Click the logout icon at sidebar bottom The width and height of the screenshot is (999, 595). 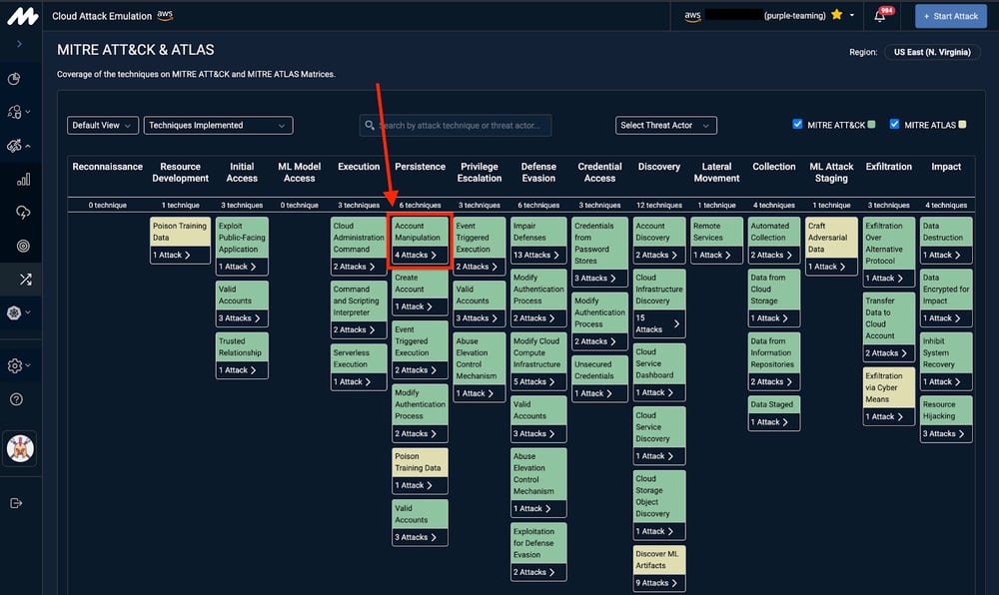(16, 503)
